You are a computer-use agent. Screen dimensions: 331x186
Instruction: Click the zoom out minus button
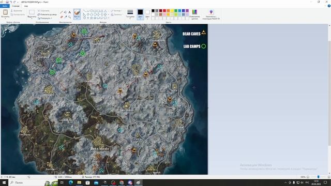click(x=308, y=177)
